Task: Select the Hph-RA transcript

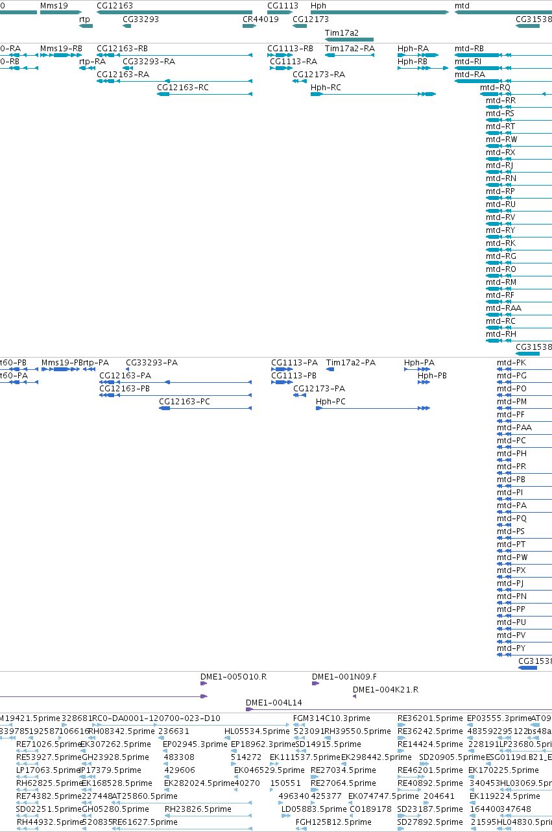Action: 416,55
